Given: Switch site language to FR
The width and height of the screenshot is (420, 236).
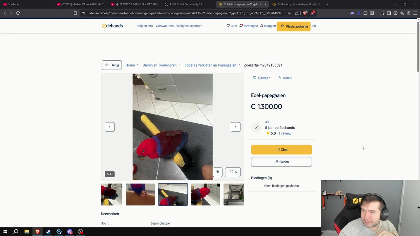Looking at the screenshot, I should [314, 26].
